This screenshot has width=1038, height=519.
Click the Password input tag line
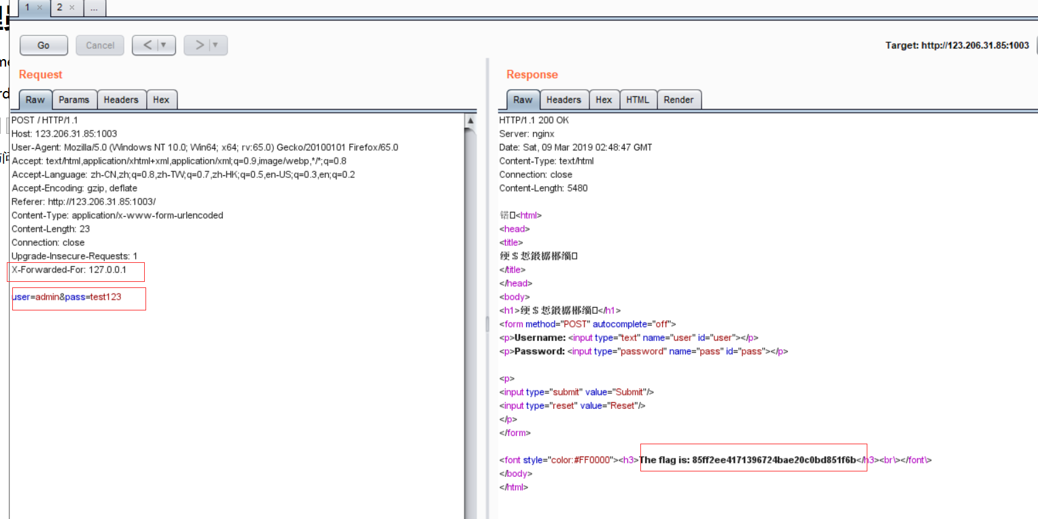point(644,351)
